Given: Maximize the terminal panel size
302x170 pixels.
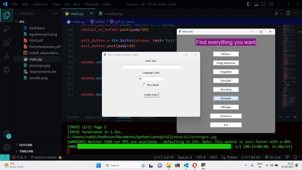Looking at the screenshot, I should (288, 117).
